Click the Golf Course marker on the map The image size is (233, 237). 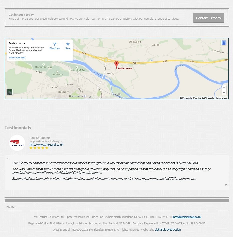(x=57, y=72)
